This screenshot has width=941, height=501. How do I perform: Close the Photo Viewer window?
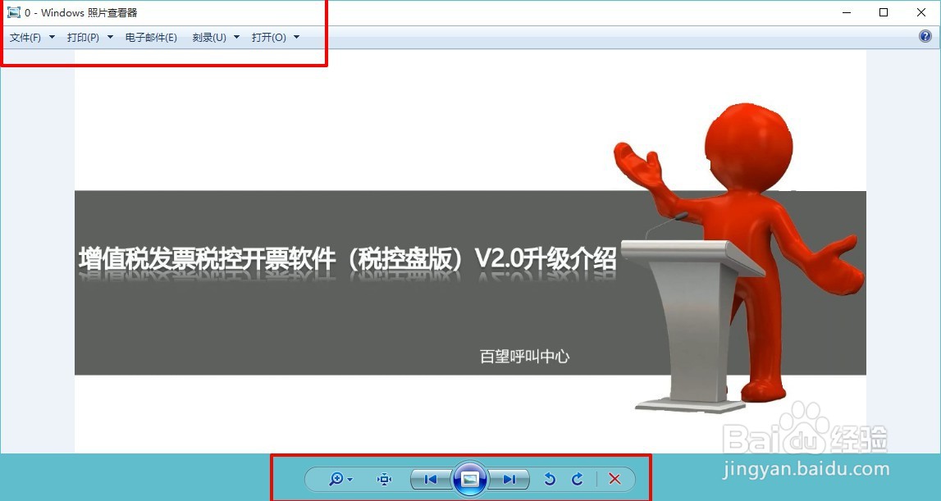tap(921, 12)
